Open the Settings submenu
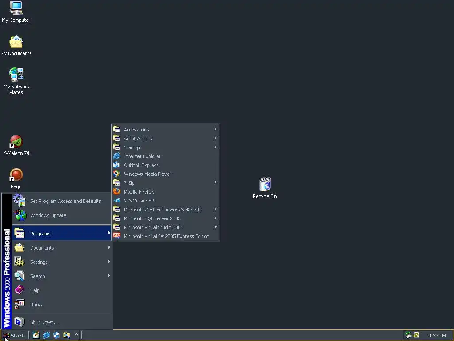 click(x=62, y=262)
